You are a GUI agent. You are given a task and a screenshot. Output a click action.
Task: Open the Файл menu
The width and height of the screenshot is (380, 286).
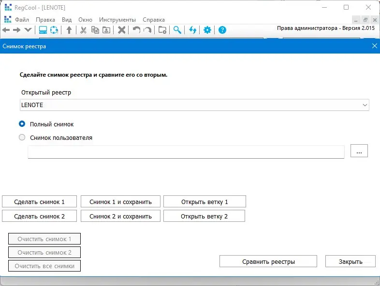[22, 20]
